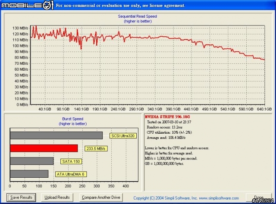Click the gray ATA UltraDMA 6 bar
The image size is (276, 204).
[x=29, y=174]
